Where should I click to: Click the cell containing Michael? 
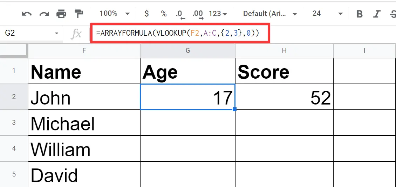coord(84,123)
